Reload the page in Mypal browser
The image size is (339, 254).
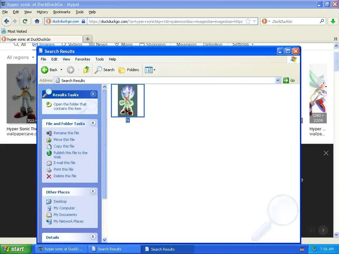25,21
